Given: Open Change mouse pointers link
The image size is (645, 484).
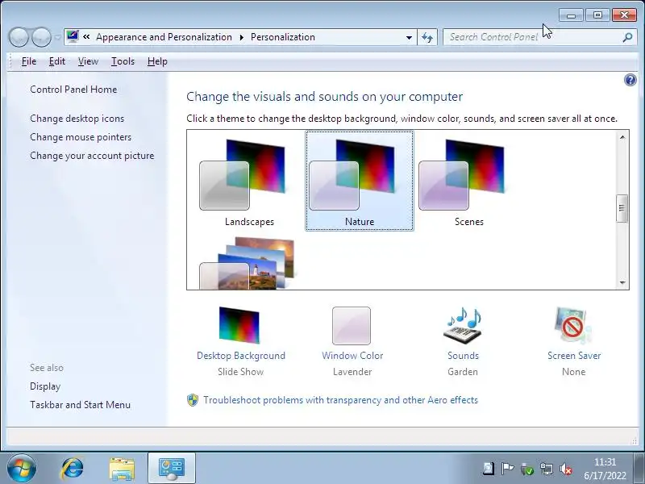Looking at the screenshot, I should pyautogui.click(x=81, y=137).
